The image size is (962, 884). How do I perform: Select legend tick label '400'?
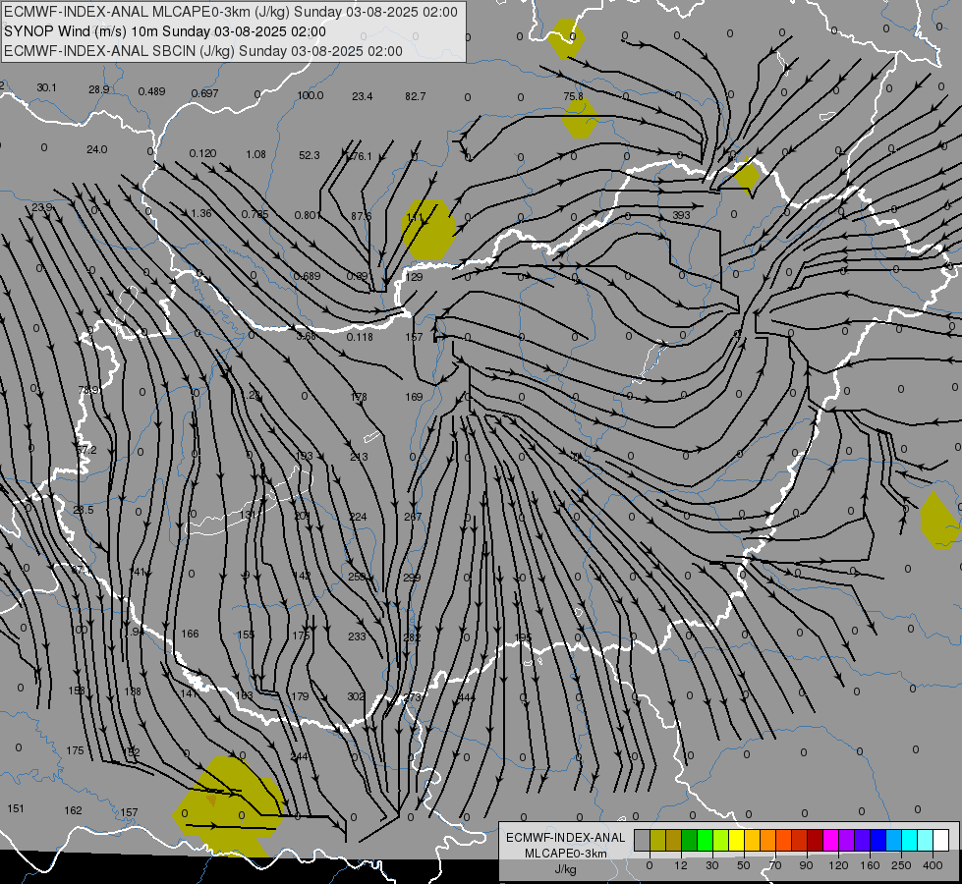933,865
